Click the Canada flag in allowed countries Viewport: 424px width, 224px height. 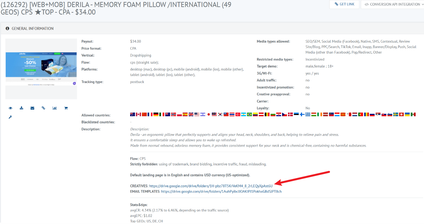coord(138,114)
